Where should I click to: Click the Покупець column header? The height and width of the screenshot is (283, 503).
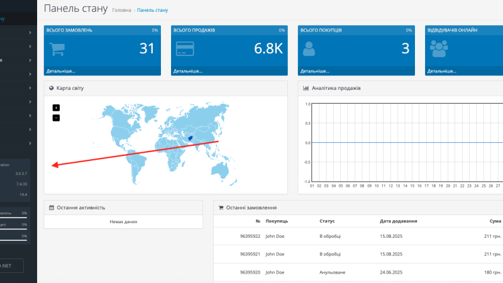(x=277, y=221)
